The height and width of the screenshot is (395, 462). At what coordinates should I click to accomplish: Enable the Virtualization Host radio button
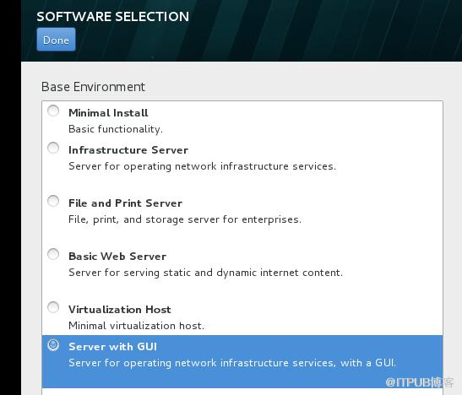coord(53,307)
